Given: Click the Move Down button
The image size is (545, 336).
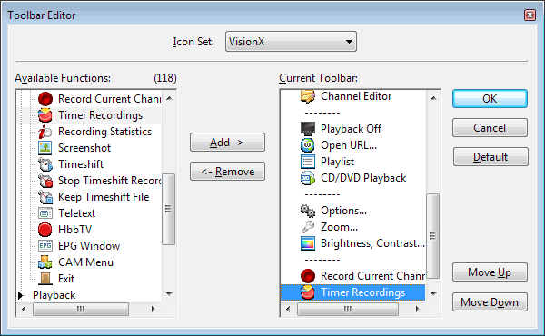Looking at the screenshot, I should pos(490,302).
